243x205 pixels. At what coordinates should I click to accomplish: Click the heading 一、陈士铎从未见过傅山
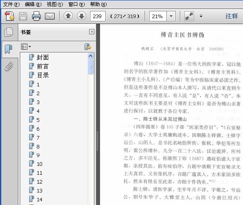[160, 119]
